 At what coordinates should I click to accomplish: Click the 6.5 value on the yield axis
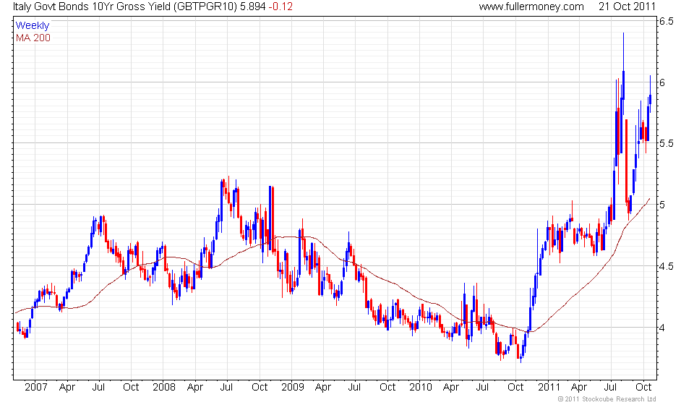click(x=666, y=21)
